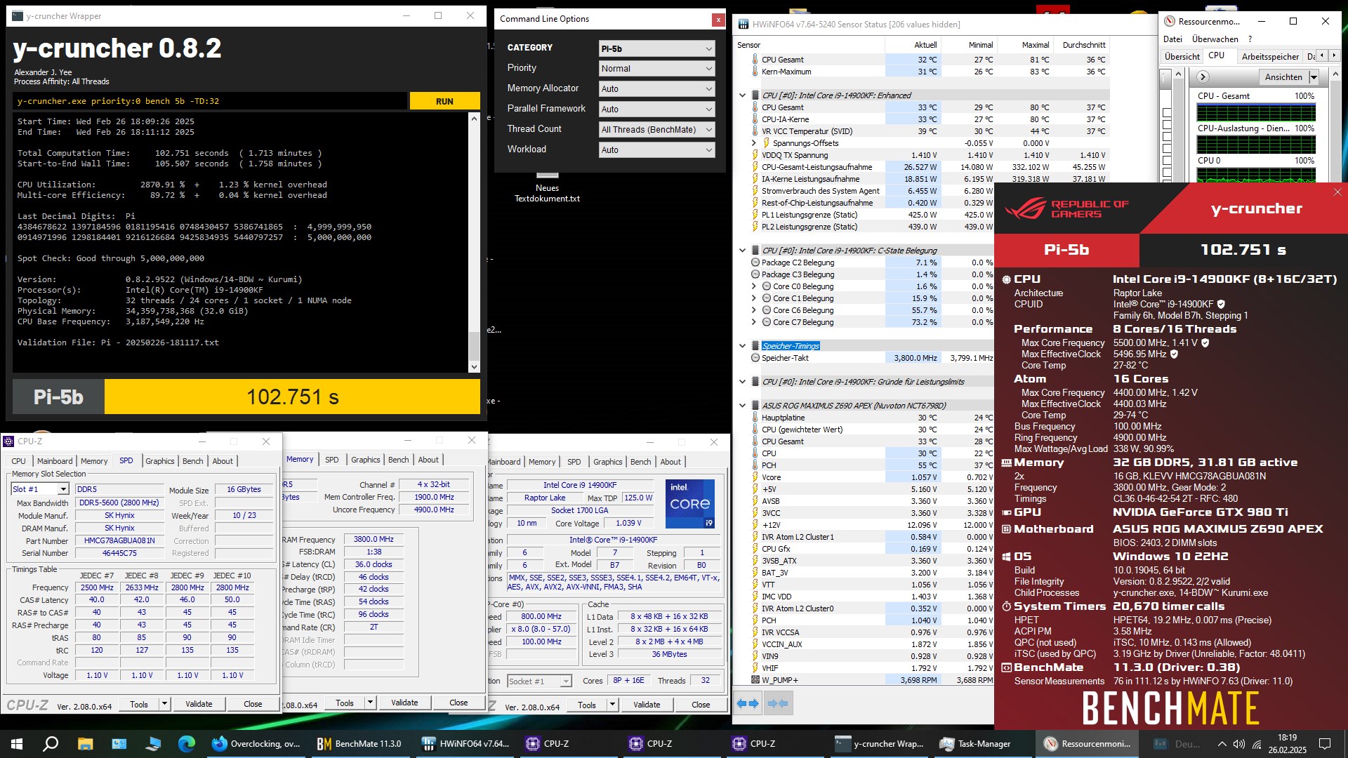Click lightning icon beside VDDQ TX Spannung
Image resolution: width=1348 pixels, height=758 pixels.
click(755, 155)
